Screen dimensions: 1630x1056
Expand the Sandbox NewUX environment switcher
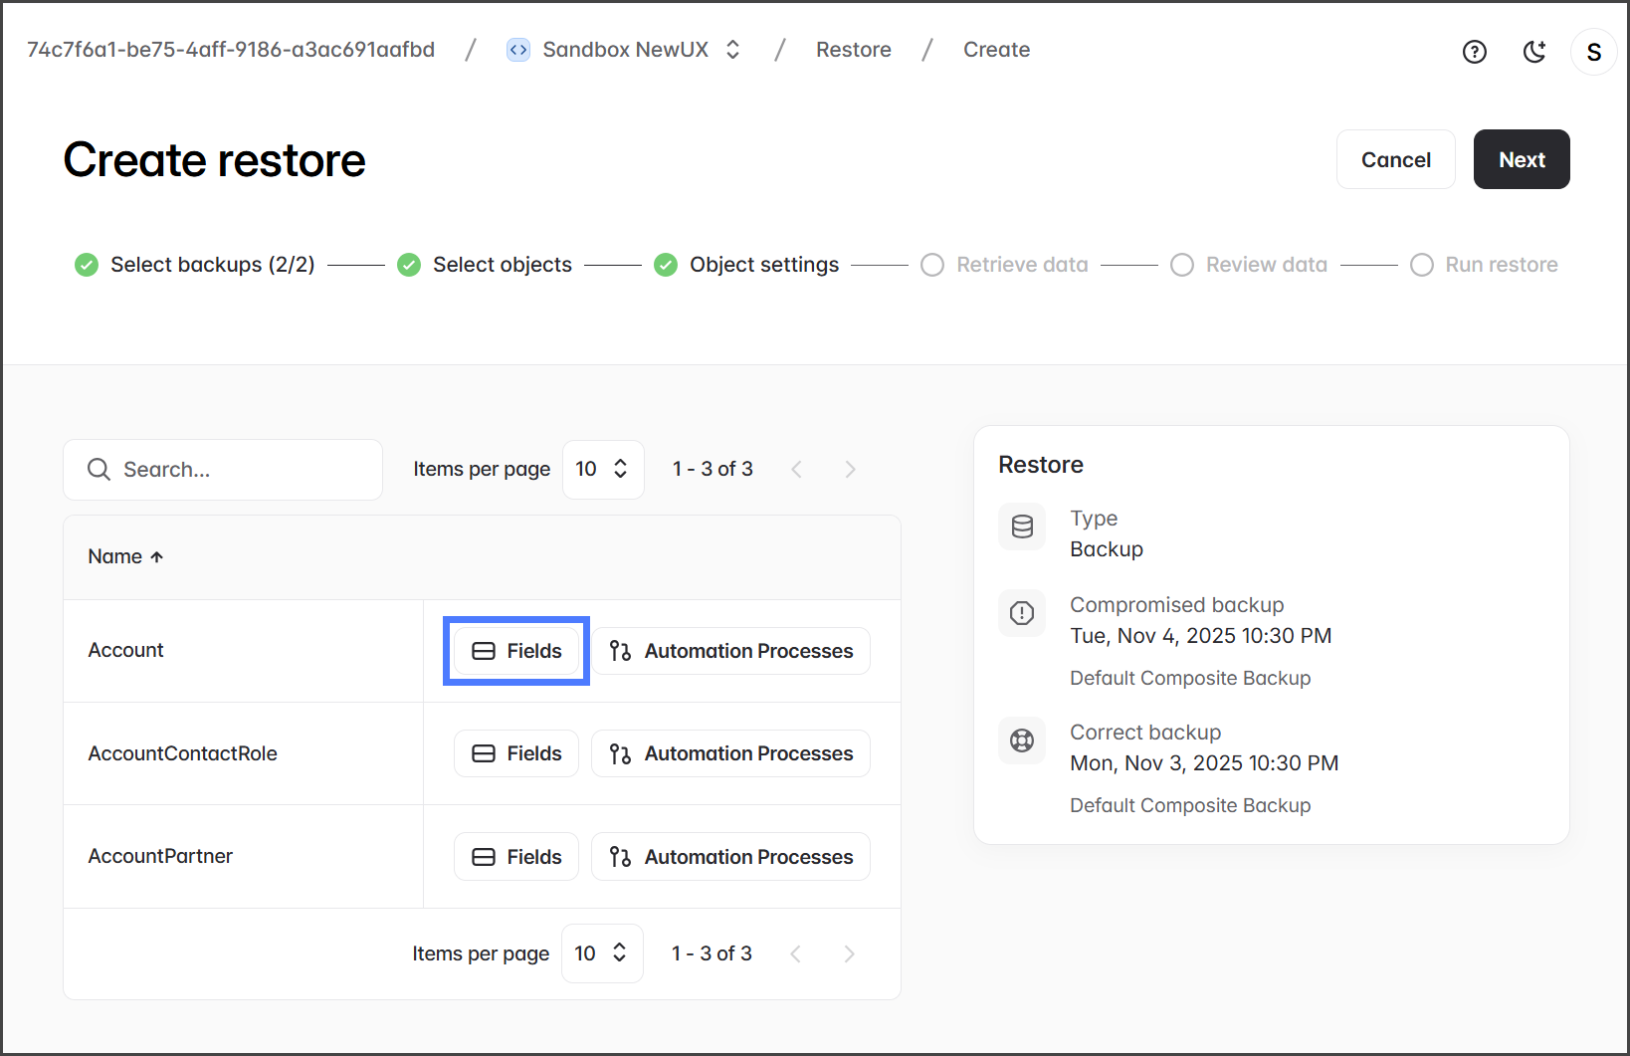click(x=733, y=50)
